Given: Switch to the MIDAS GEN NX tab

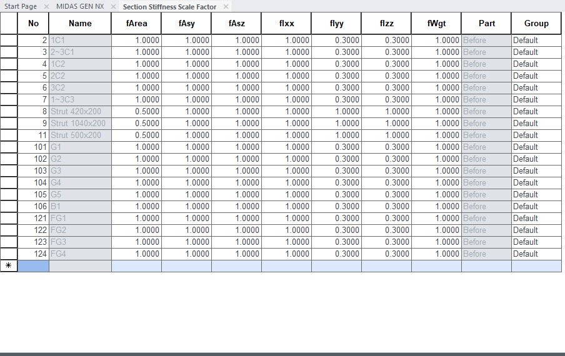Looking at the screenshot, I should click(80, 6).
